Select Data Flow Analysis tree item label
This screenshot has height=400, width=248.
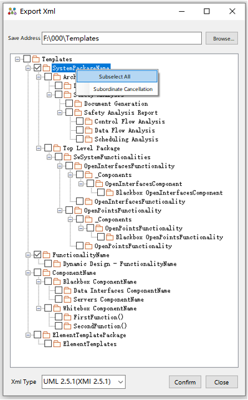tap(125, 130)
